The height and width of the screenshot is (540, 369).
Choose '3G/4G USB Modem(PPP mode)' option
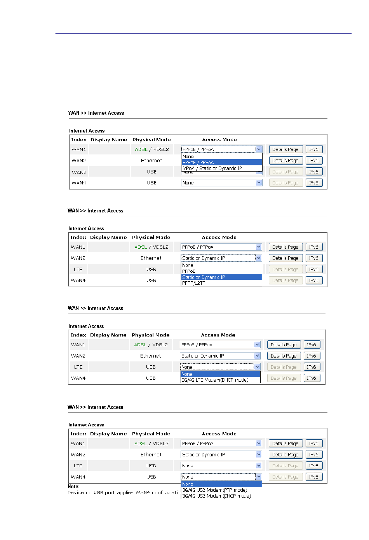(x=221, y=490)
